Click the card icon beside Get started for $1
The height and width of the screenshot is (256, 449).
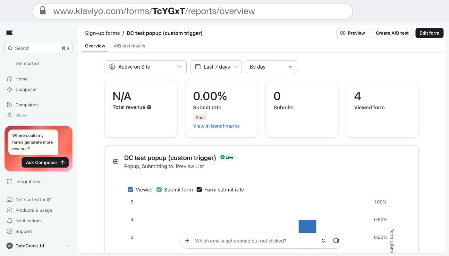pyautogui.click(x=10, y=200)
